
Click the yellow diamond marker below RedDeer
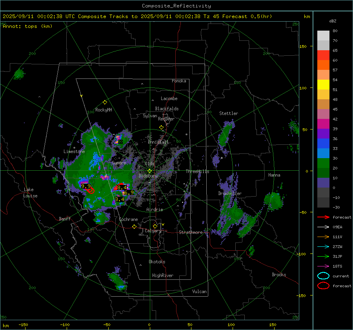[x=161, y=128]
